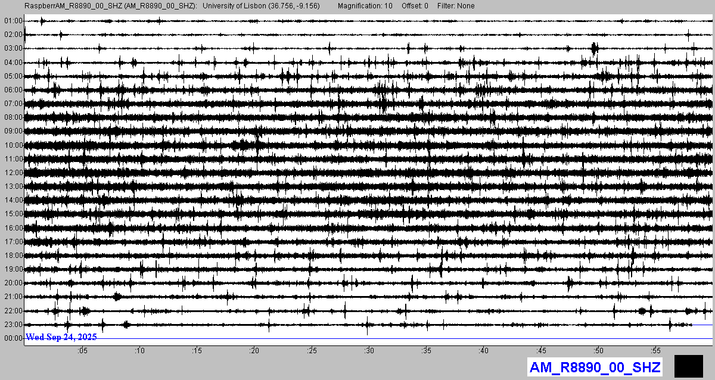Select the 07:00 hour row label
The image size is (715, 380).
13,104
